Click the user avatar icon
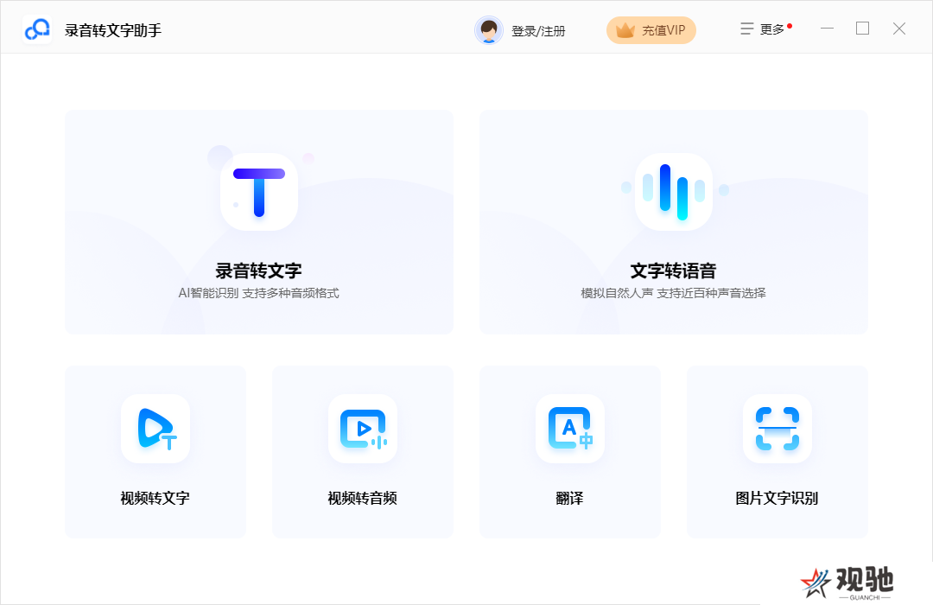This screenshot has width=933, height=605. (489, 29)
